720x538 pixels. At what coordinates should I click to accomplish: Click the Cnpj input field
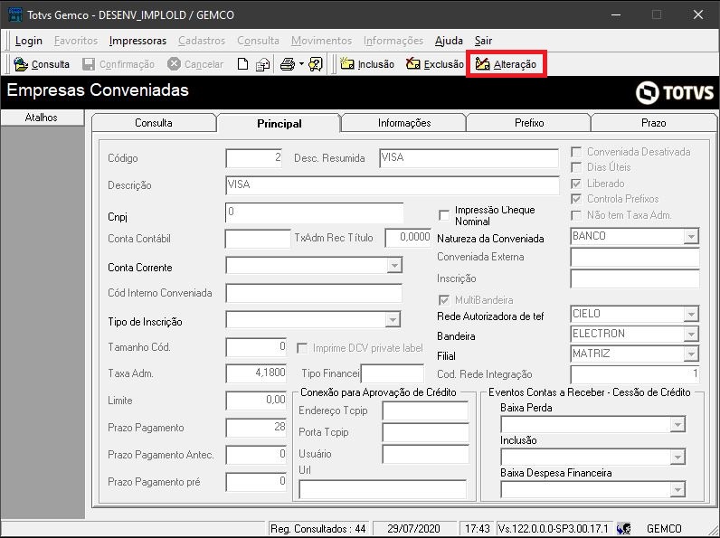click(315, 213)
